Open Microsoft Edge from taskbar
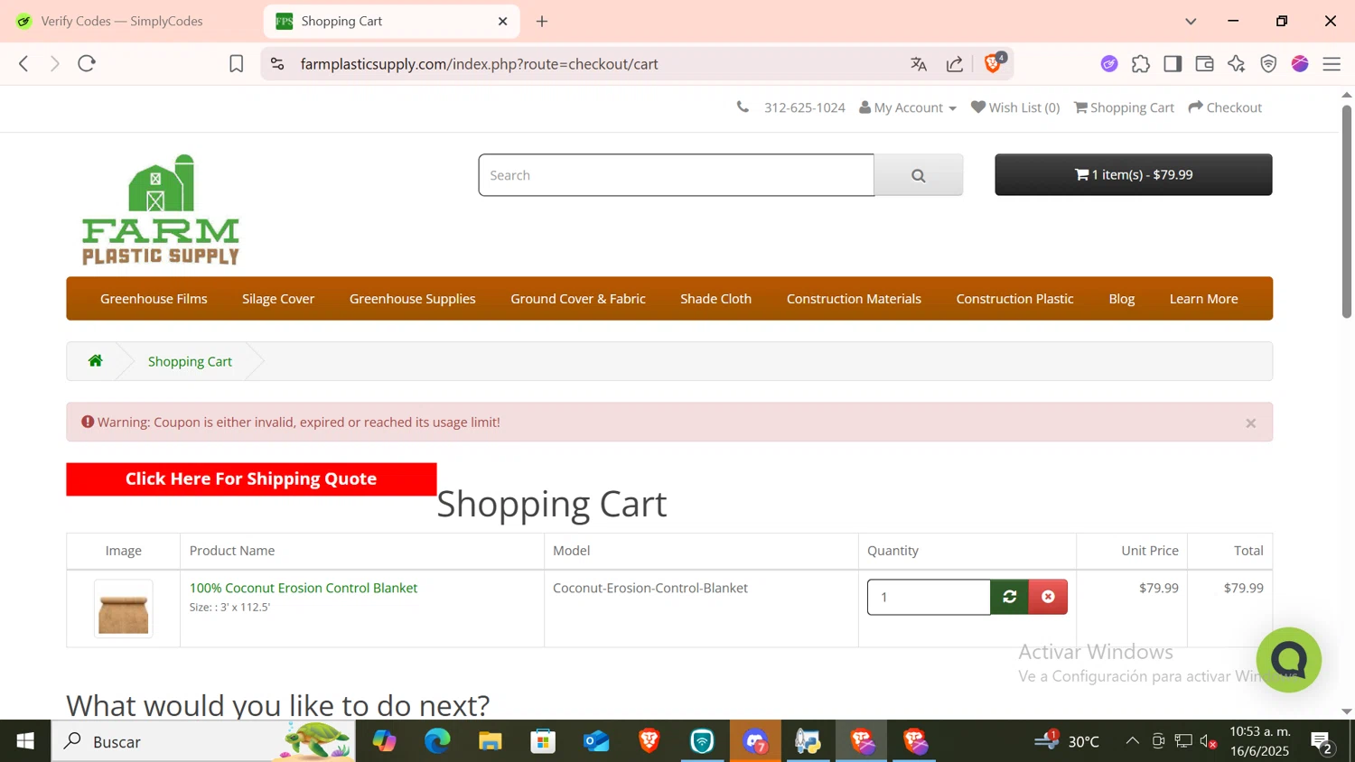The height and width of the screenshot is (762, 1355). tap(437, 741)
